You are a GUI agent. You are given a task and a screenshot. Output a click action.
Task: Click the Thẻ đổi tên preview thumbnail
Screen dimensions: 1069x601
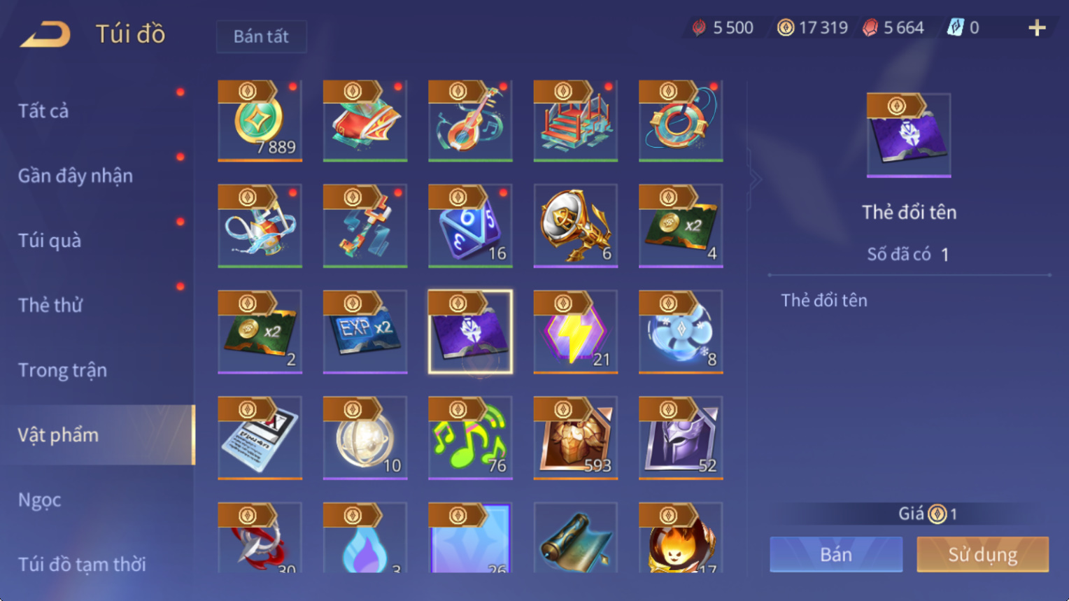point(909,135)
